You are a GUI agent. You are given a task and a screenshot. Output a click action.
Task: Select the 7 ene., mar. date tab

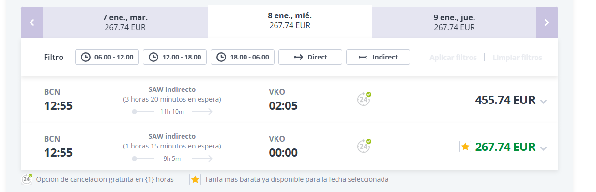coord(125,22)
